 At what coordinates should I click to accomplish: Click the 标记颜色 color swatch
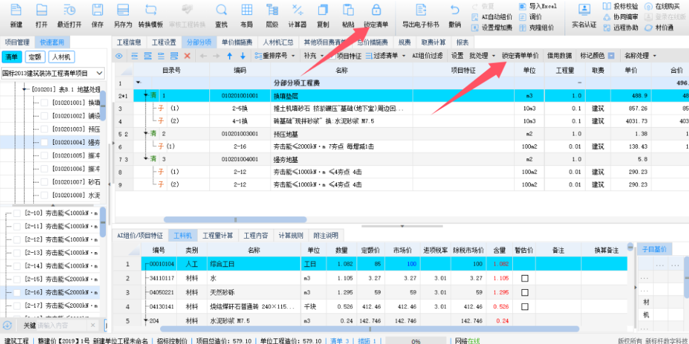click(611, 56)
